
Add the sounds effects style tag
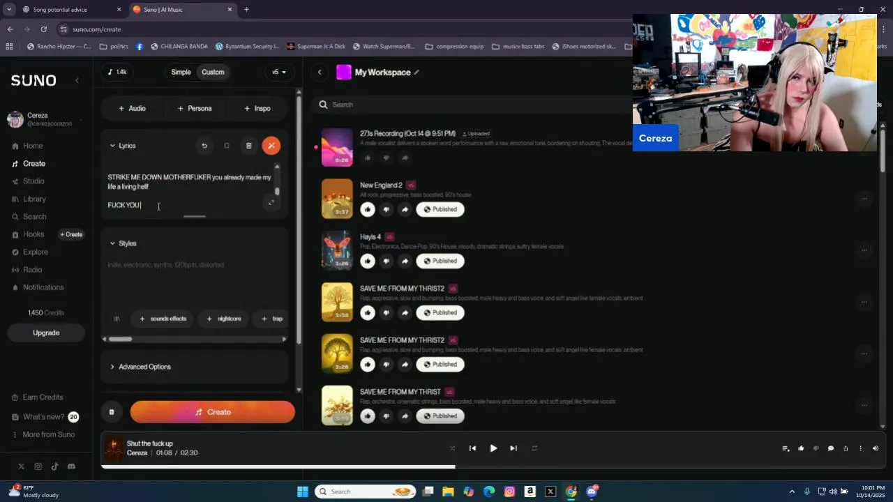click(x=163, y=319)
